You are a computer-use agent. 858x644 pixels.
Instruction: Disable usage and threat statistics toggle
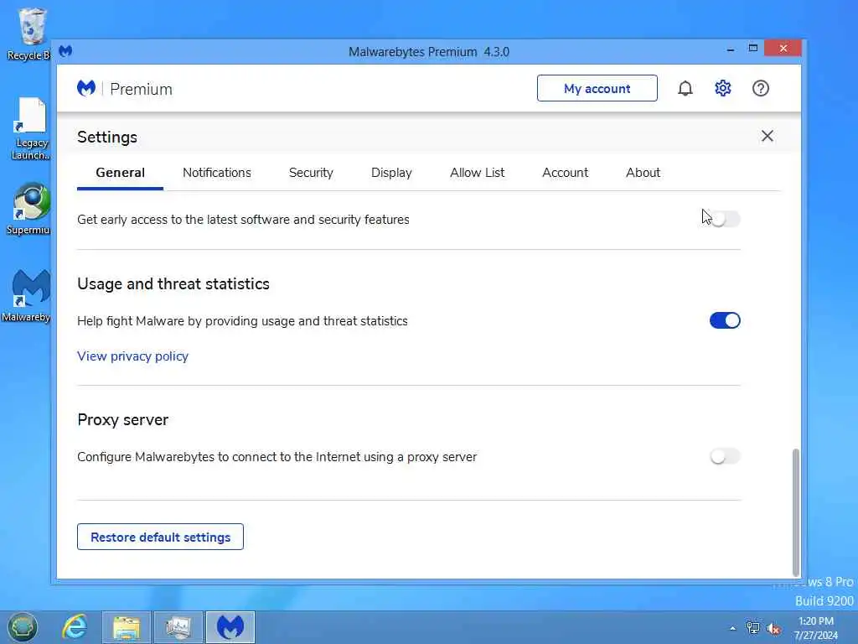pos(725,320)
